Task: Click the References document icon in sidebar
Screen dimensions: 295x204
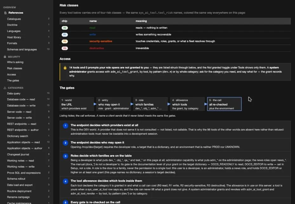Action: [x=5, y=13]
